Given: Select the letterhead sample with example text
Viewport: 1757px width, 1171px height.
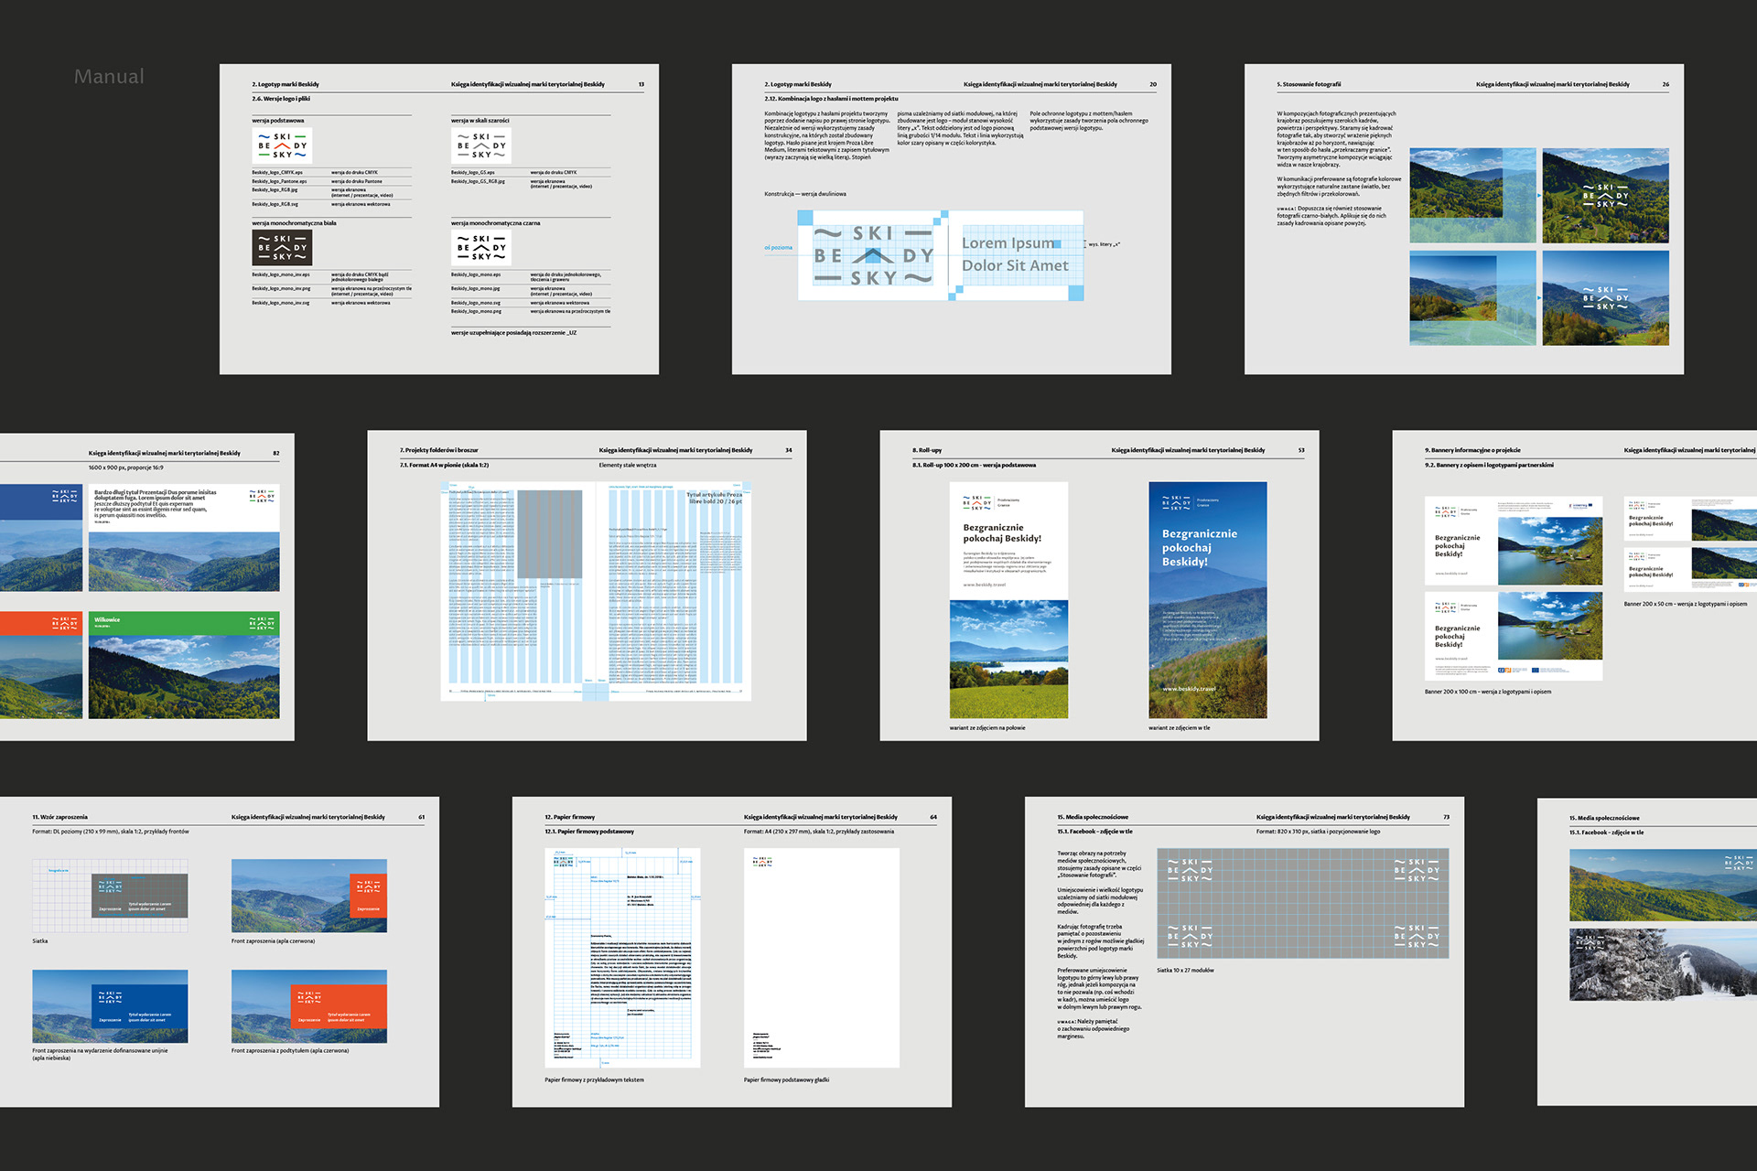Looking at the screenshot, I should [622, 958].
